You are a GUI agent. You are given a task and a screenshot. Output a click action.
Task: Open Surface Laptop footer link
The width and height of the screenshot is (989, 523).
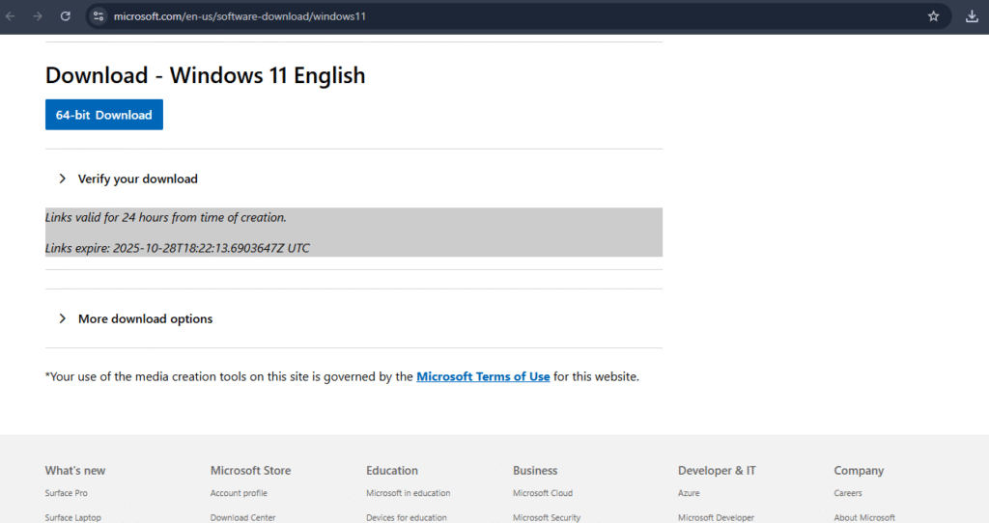[72, 517]
